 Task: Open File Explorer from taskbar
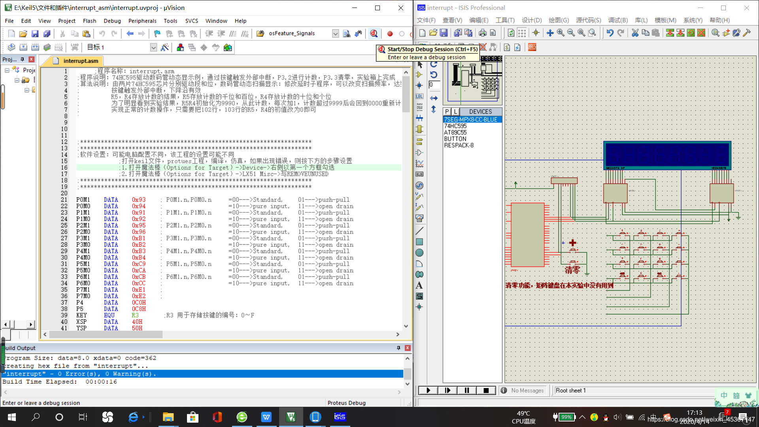click(x=168, y=417)
